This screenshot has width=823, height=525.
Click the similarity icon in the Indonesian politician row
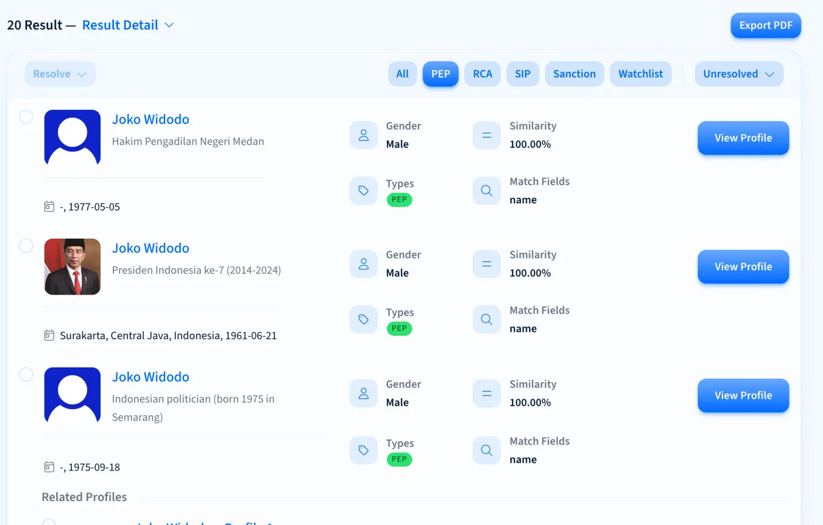click(487, 393)
